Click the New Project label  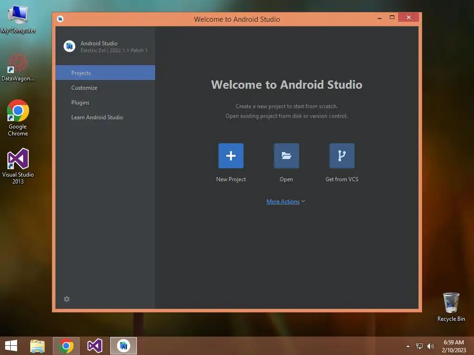[x=231, y=179]
